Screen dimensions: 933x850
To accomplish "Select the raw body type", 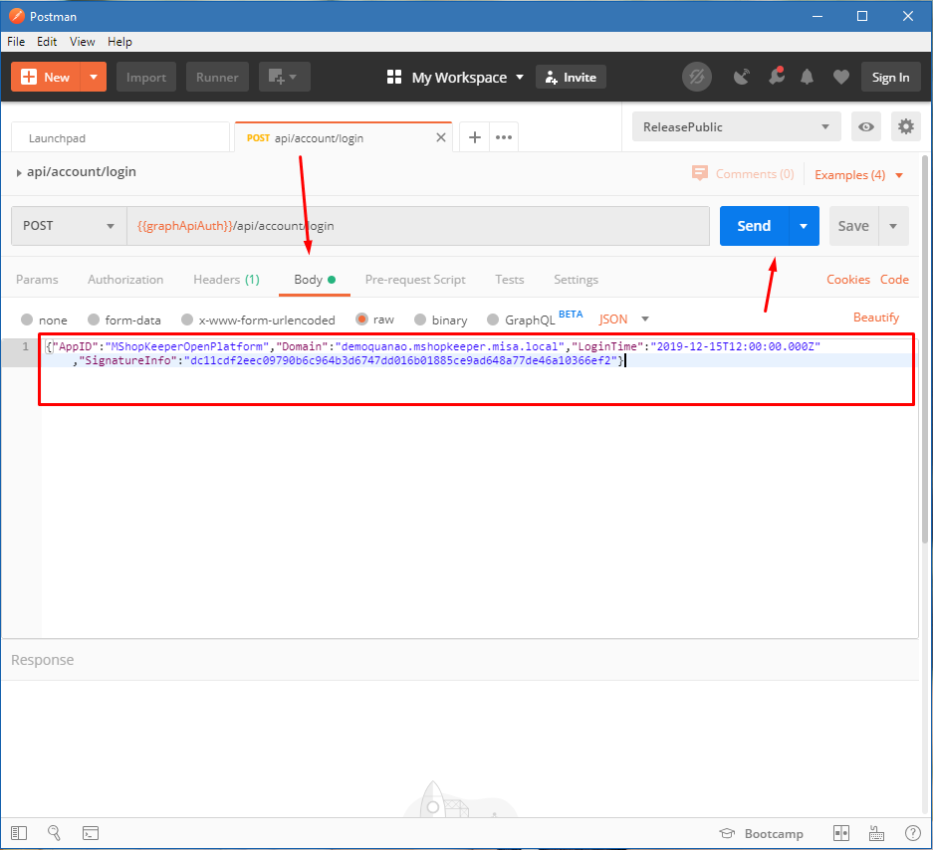I will [361, 319].
